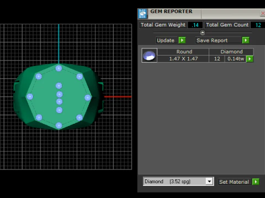Image resolution: width=265 pixels, height=198 pixels.
Task: Select the bottommost gem on the octagon model
Action: pyautogui.click(x=59, y=125)
